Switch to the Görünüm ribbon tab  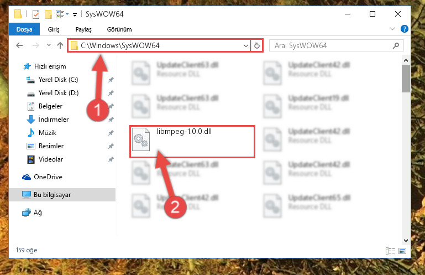(119, 29)
